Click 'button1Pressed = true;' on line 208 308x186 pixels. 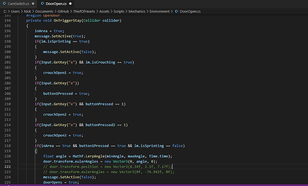[66, 93]
